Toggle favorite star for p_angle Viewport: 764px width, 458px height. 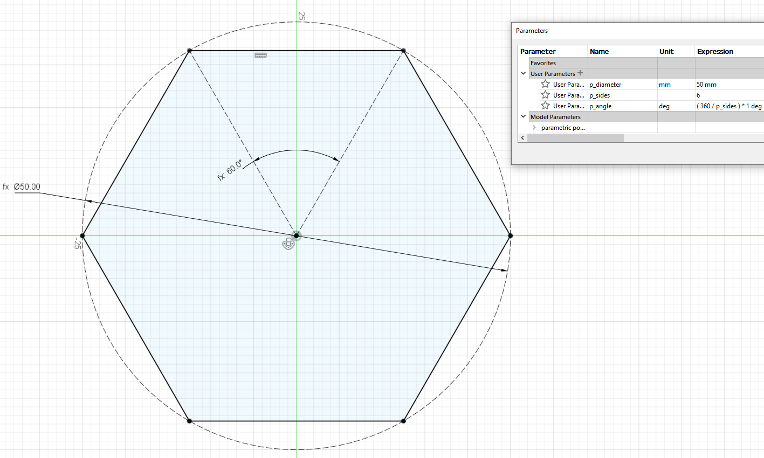pos(545,106)
